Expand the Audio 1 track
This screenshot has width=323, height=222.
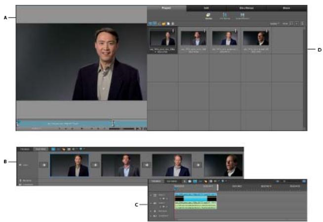pos(151,203)
